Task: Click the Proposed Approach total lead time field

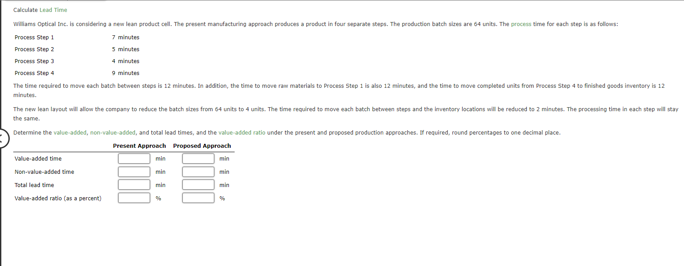Action: [x=198, y=184]
